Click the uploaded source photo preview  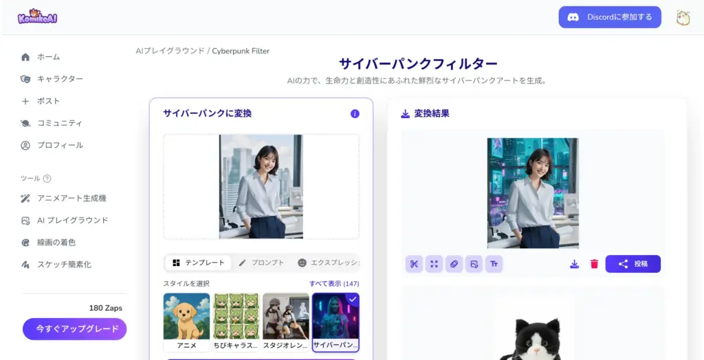[x=261, y=187]
